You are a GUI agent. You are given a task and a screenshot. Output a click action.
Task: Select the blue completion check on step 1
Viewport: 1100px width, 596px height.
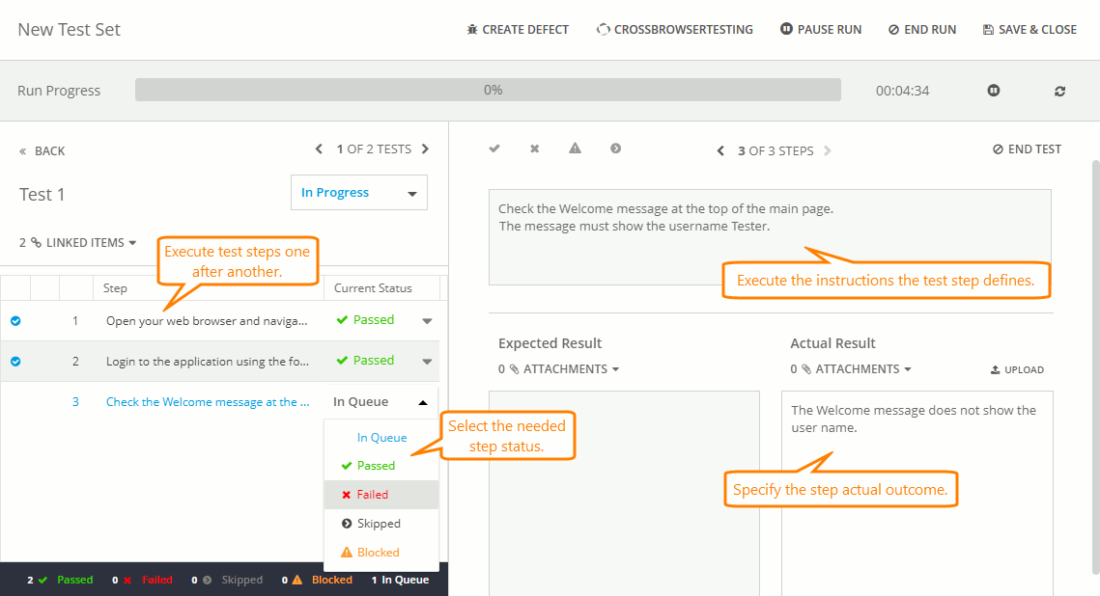(14, 319)
